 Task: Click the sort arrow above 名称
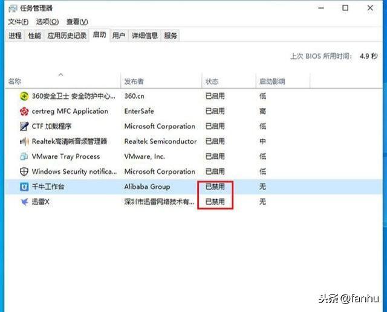tap(60, 74)
